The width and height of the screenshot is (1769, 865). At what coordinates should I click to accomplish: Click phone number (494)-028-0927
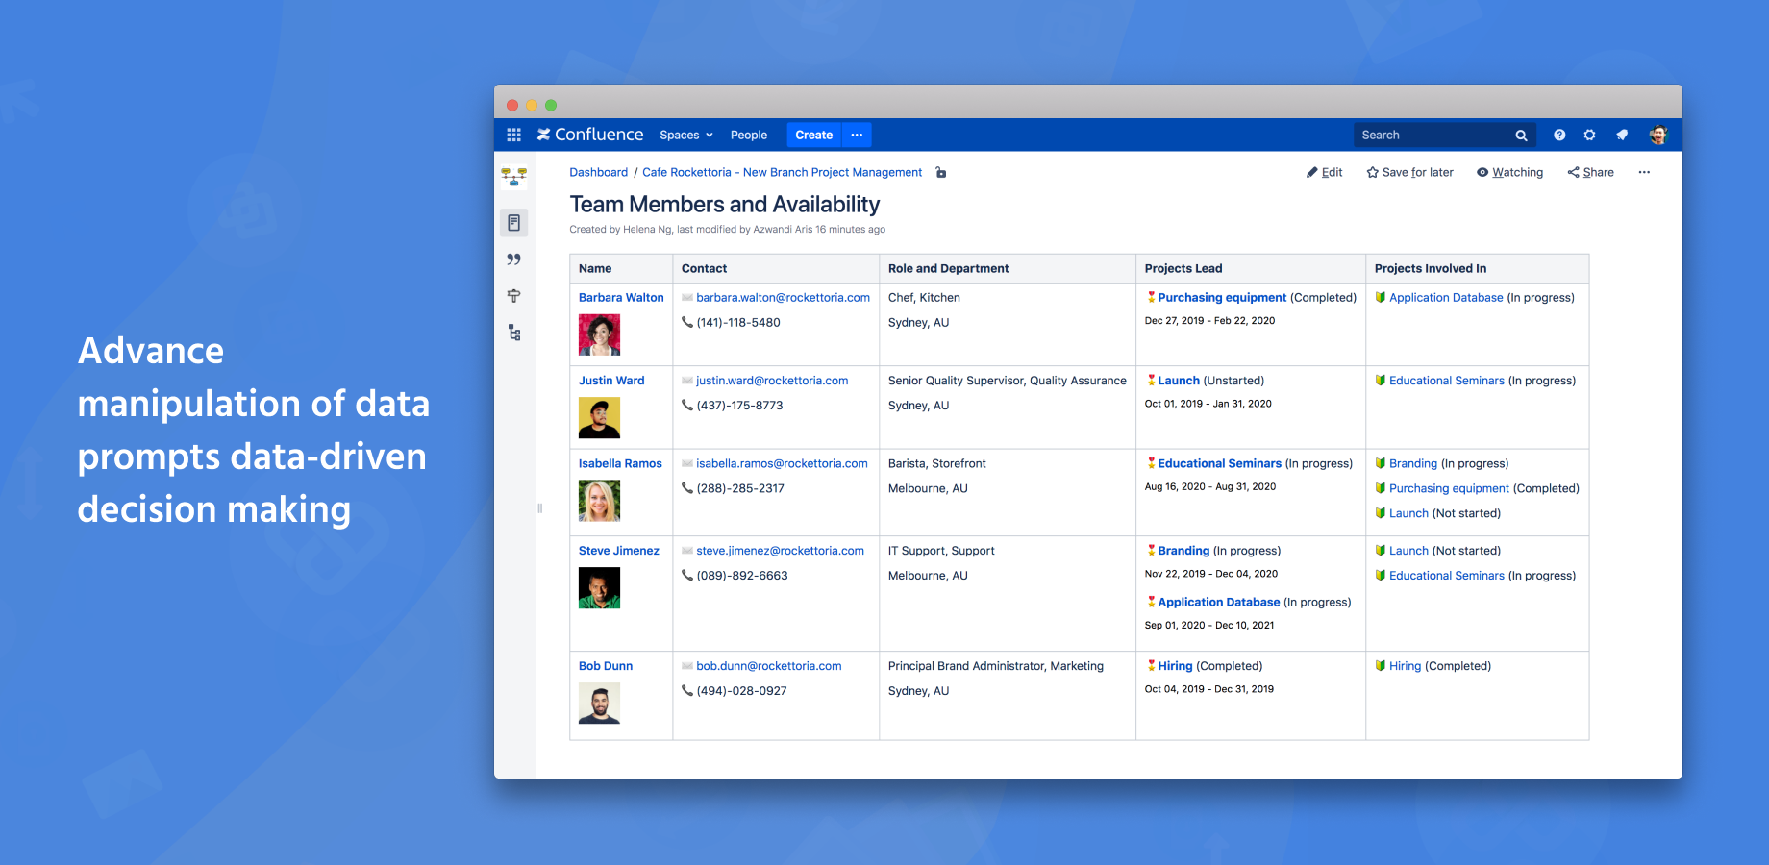pyautogui.click(x=741, y=691)
